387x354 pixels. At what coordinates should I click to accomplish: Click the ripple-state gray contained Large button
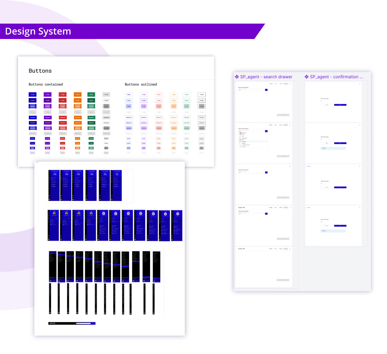(x=106, y=106)
